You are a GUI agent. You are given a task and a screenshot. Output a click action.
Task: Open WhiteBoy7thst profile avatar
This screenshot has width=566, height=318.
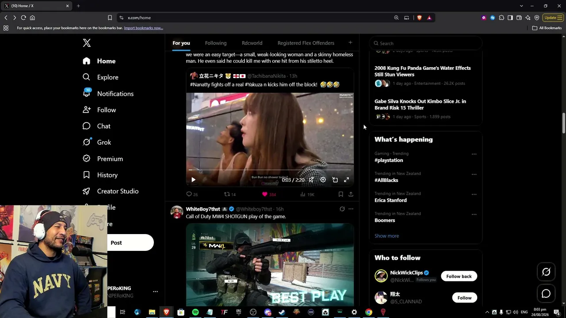(177, 212)
